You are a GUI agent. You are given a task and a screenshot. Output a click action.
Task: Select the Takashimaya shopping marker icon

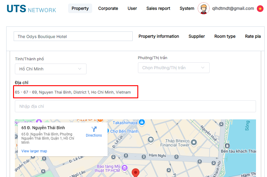click(x=142, y=122)
